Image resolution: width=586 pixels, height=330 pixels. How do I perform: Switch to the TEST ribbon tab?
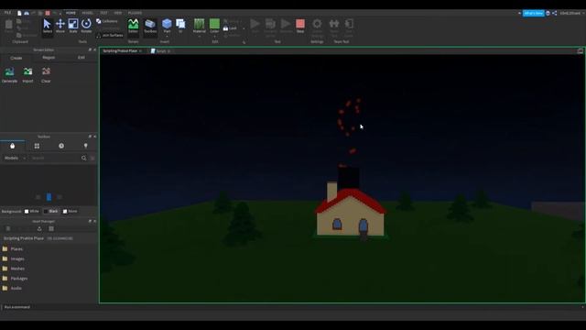pyautogui.click(x=103, y=13)
